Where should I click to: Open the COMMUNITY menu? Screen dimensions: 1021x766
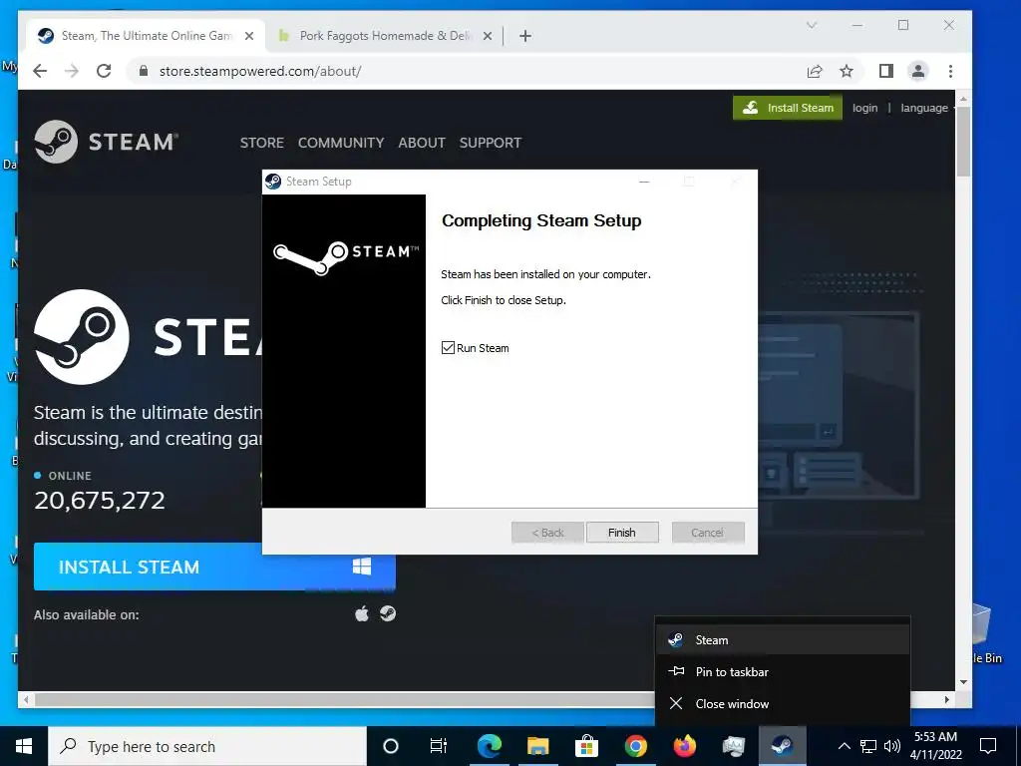click(341, 143)
